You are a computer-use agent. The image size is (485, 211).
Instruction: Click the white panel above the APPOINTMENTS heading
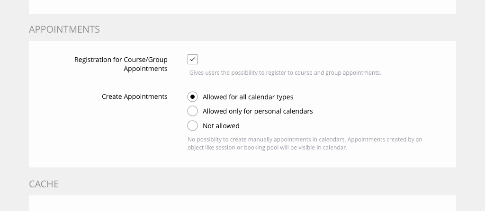(x=242, y=7)
